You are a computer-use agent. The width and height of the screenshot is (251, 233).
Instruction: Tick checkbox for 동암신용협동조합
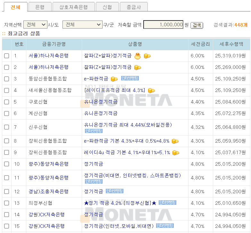click(x=6, y=79)
